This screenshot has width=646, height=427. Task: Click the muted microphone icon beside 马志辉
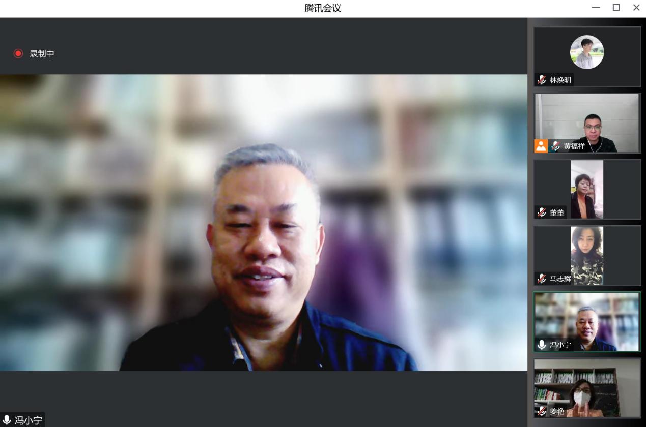pos(542,279)
